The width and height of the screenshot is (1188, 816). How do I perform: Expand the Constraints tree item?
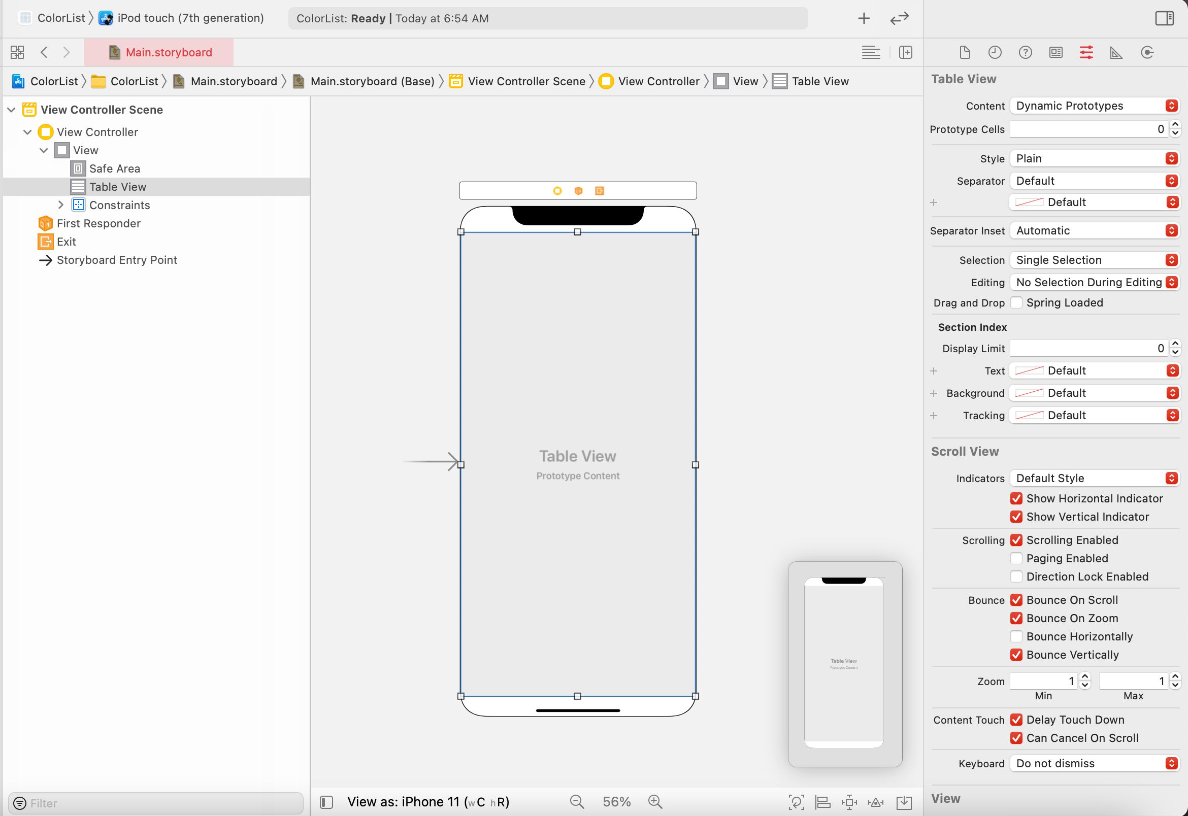tap(61, 205)
